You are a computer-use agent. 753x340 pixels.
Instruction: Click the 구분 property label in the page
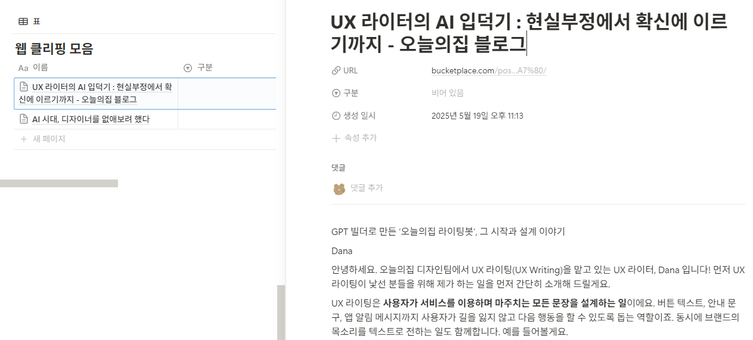point(351,93)
